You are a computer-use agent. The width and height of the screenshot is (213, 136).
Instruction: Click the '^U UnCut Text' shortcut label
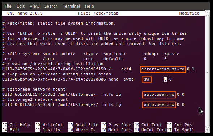[x=150, y=130]
